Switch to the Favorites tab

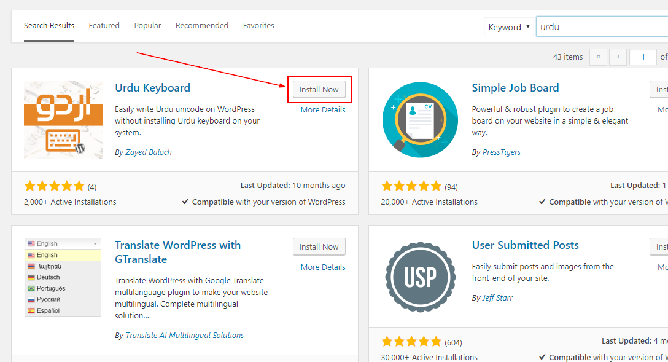[x=258, y=26]
